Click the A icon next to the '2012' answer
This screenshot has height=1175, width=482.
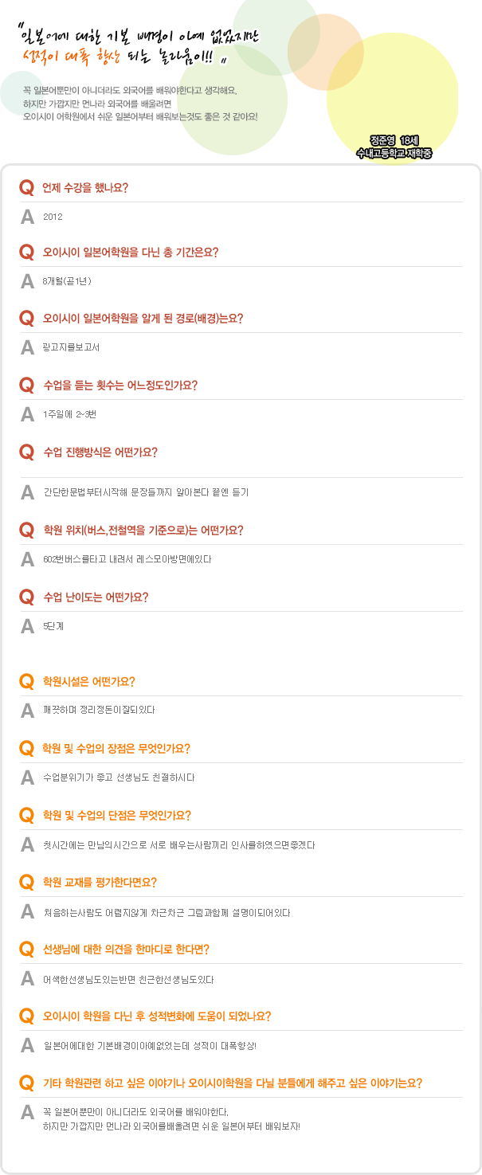(27, 216)
